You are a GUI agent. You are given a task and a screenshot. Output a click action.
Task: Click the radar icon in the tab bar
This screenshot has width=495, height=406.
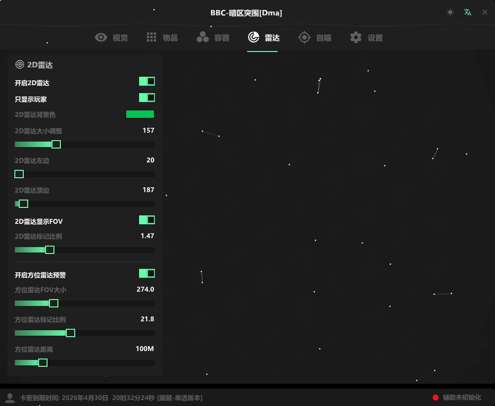(x=253, y=38)
